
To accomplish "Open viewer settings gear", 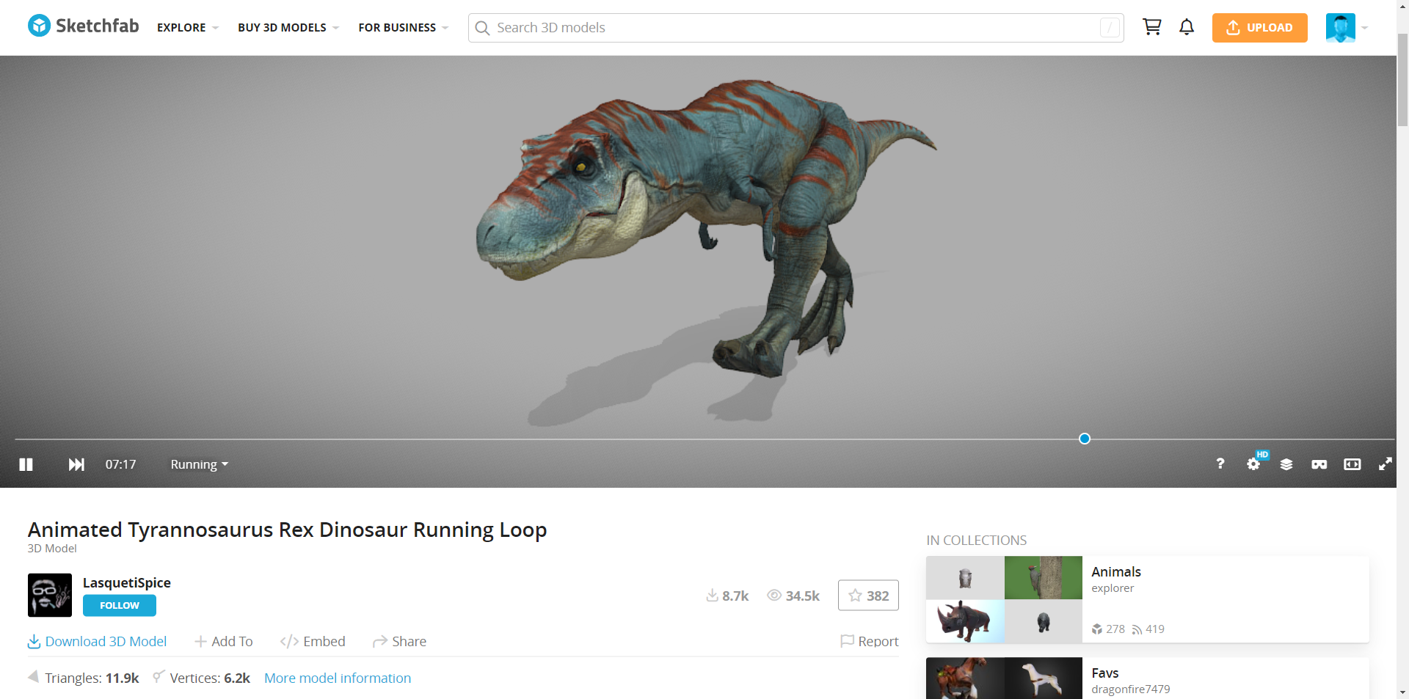I will pyautogui.click(x=1253, y=464).
